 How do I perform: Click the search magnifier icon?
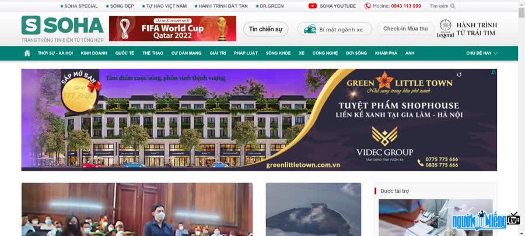(453, 6)
